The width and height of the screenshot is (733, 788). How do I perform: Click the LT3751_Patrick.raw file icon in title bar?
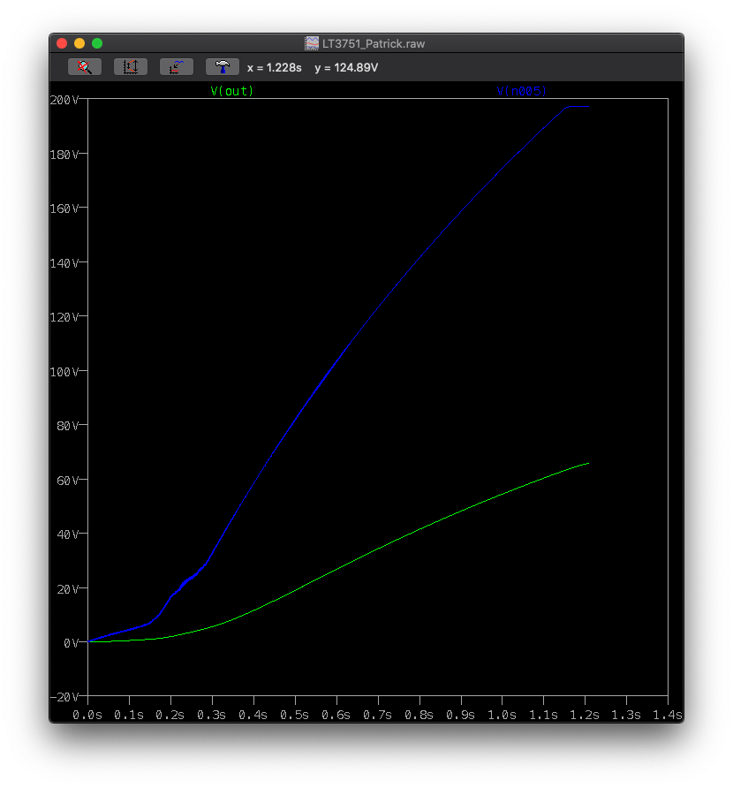click(x=312, y=43)
